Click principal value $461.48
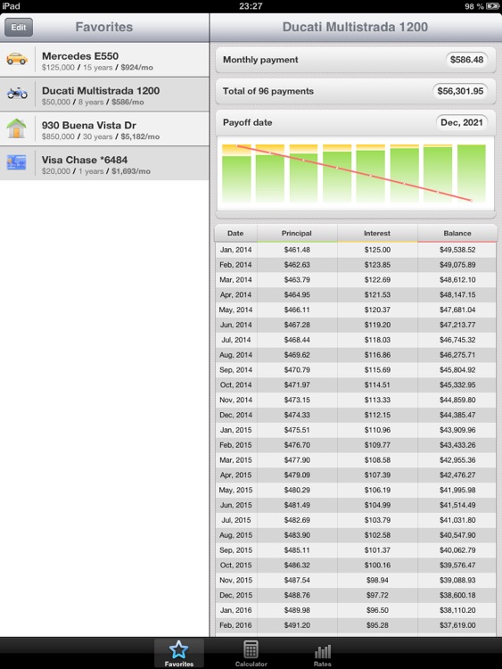Image resolution: width=502 pixels, height=669 pixels. click(297, 250)
